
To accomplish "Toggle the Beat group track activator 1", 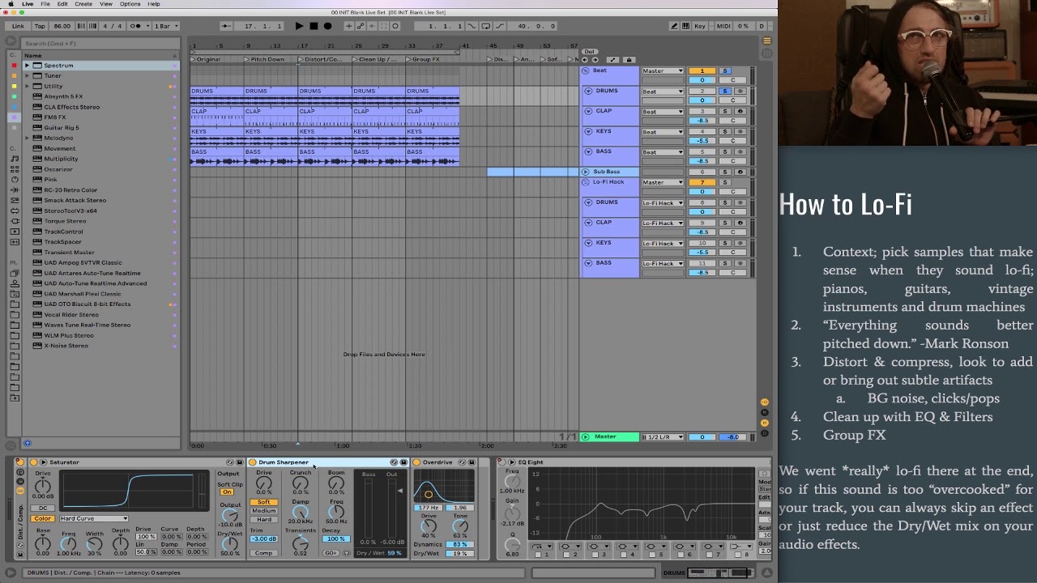I will (x=702, y=70).
